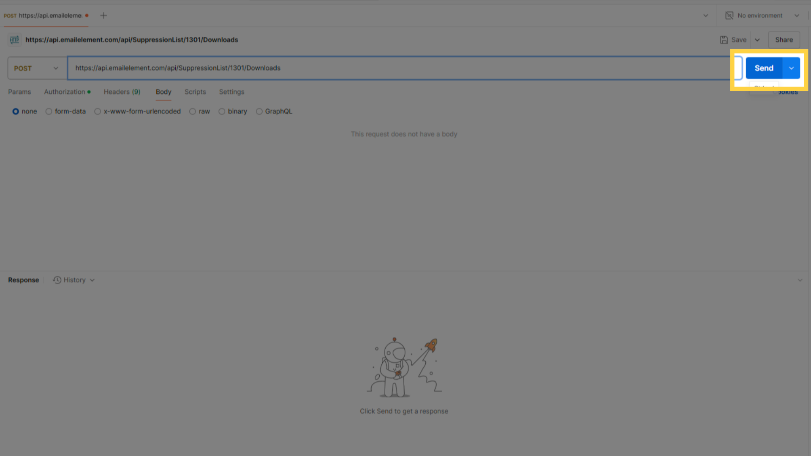Click the History clock icon

pyautogui.click(x=57, y=280)
